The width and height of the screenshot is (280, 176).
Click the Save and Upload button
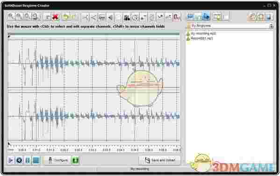159,160
